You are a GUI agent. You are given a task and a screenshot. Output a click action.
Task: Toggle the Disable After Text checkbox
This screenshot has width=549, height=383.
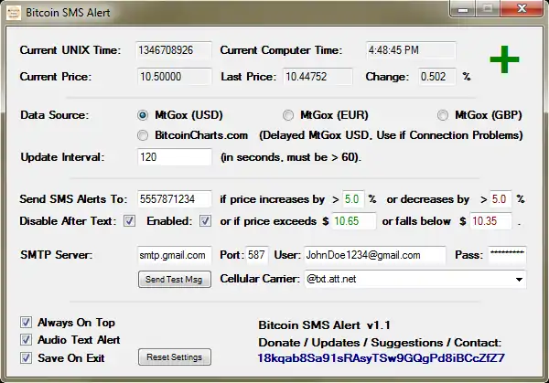click(x=129, y=221)
